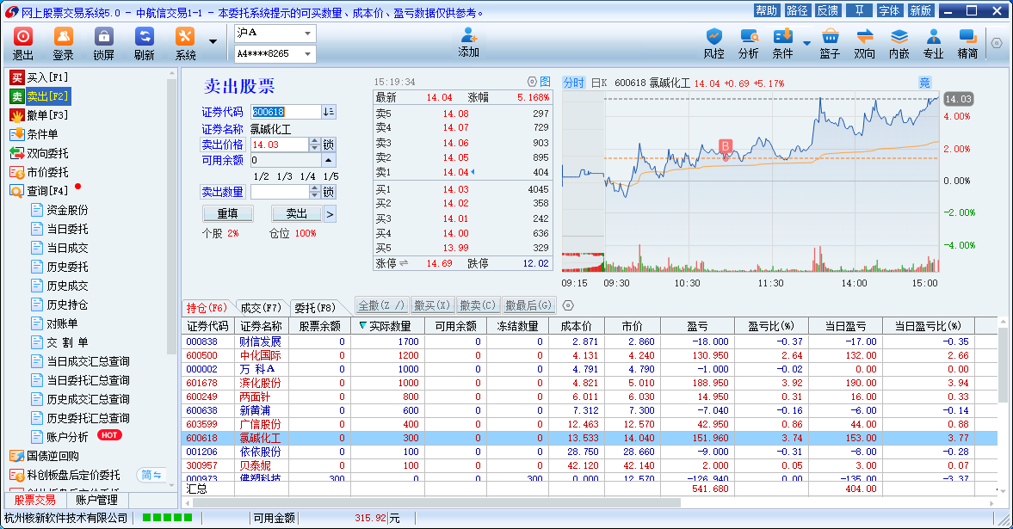Expand the dropdown arrow next to 系统

[213, 41]
